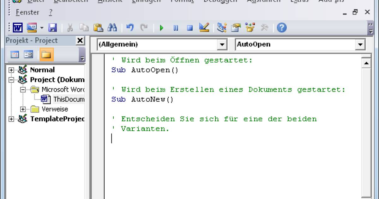This screenshot has height=199, width=379.
Task: Close the Projekt - Project panel
Action: coord(80,40)
